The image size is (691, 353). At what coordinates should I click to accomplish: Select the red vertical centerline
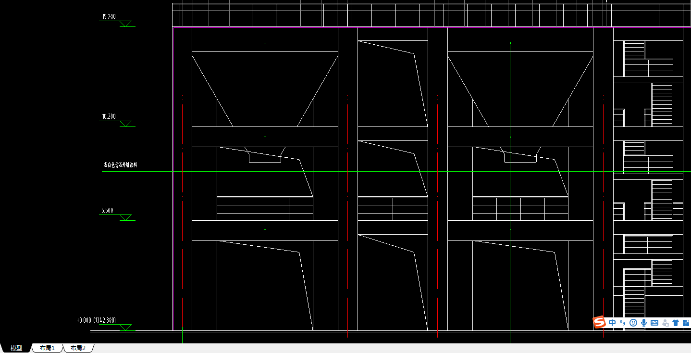coord(437,216)
